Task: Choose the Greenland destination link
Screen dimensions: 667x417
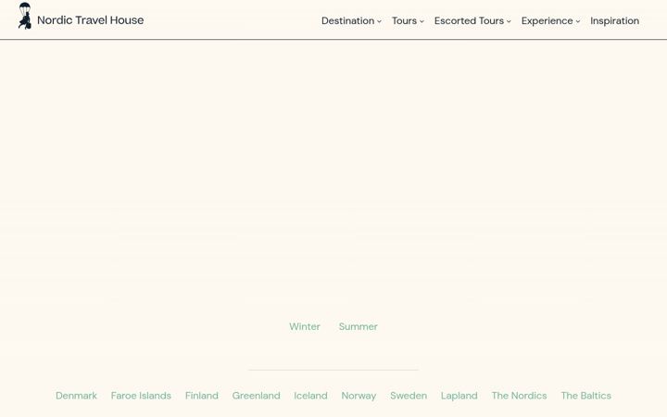Action: pos(256,396)
